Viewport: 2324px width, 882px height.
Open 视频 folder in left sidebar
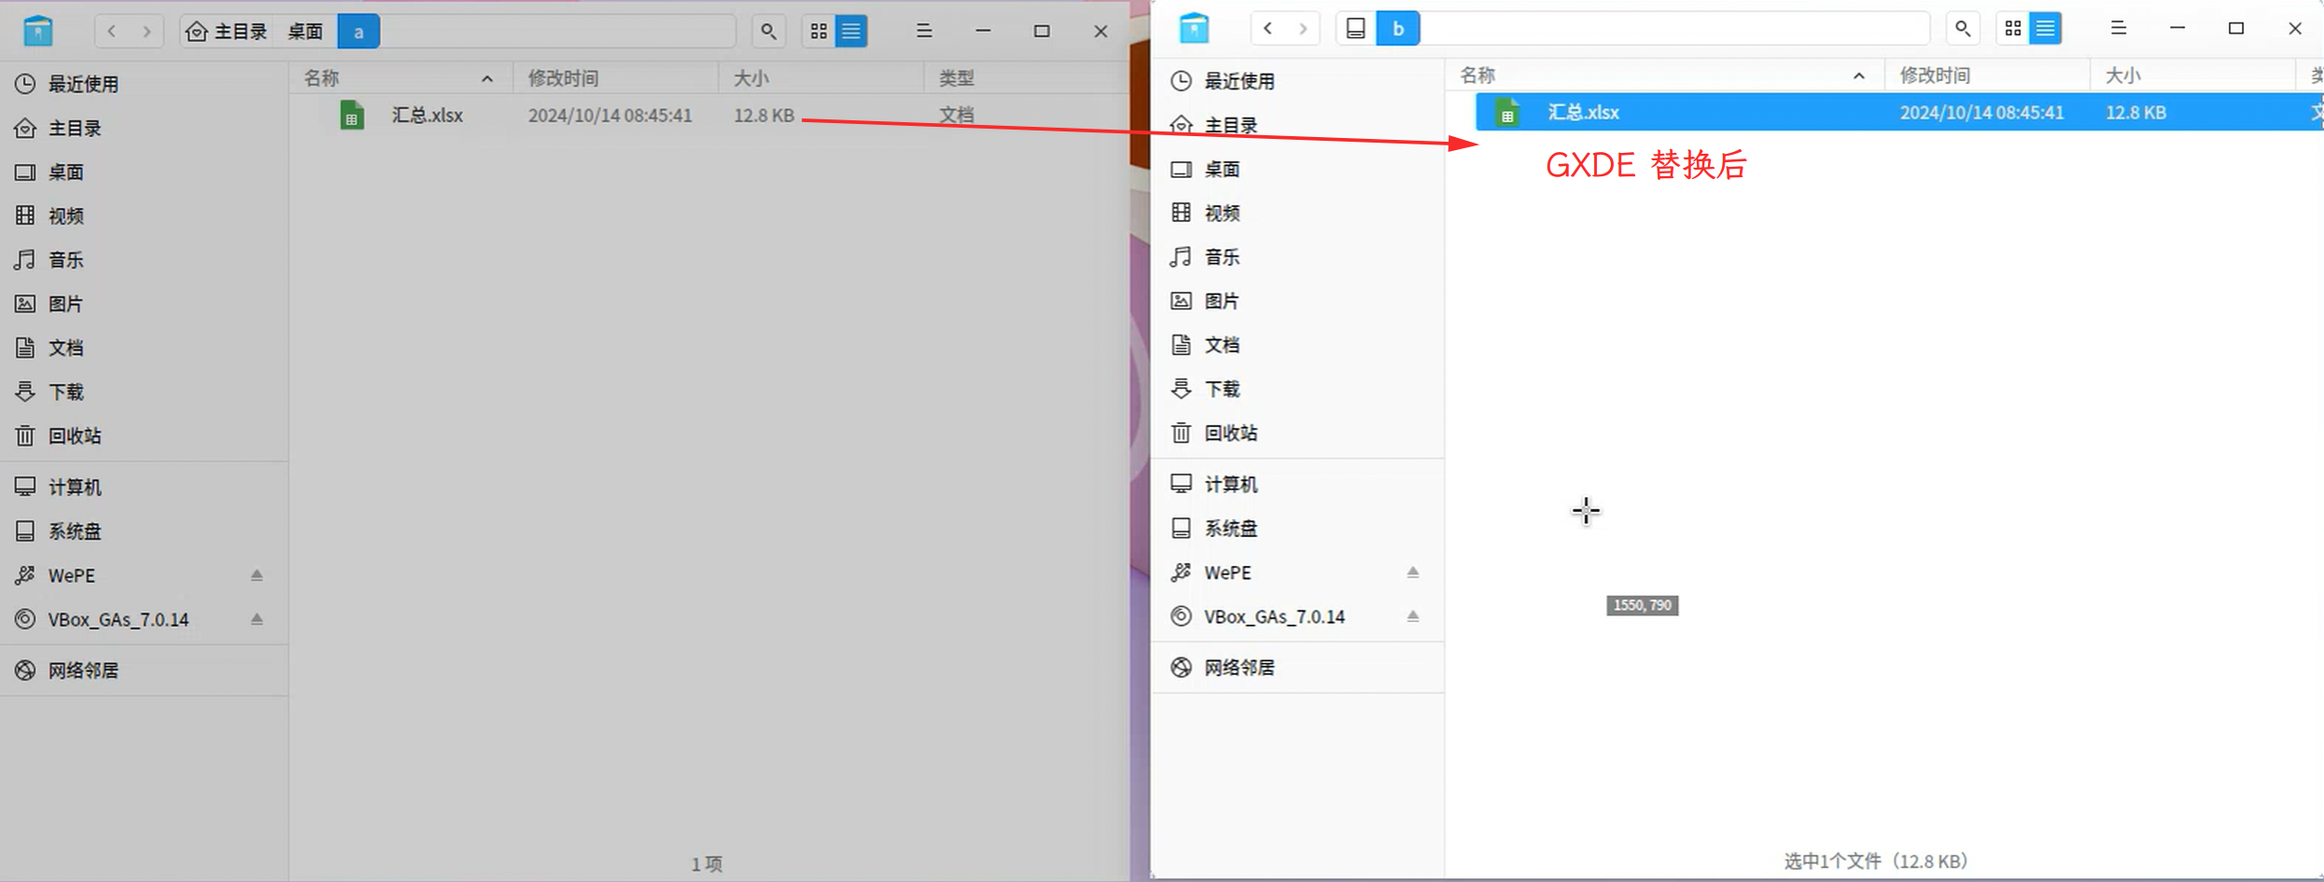pos(145,216)
